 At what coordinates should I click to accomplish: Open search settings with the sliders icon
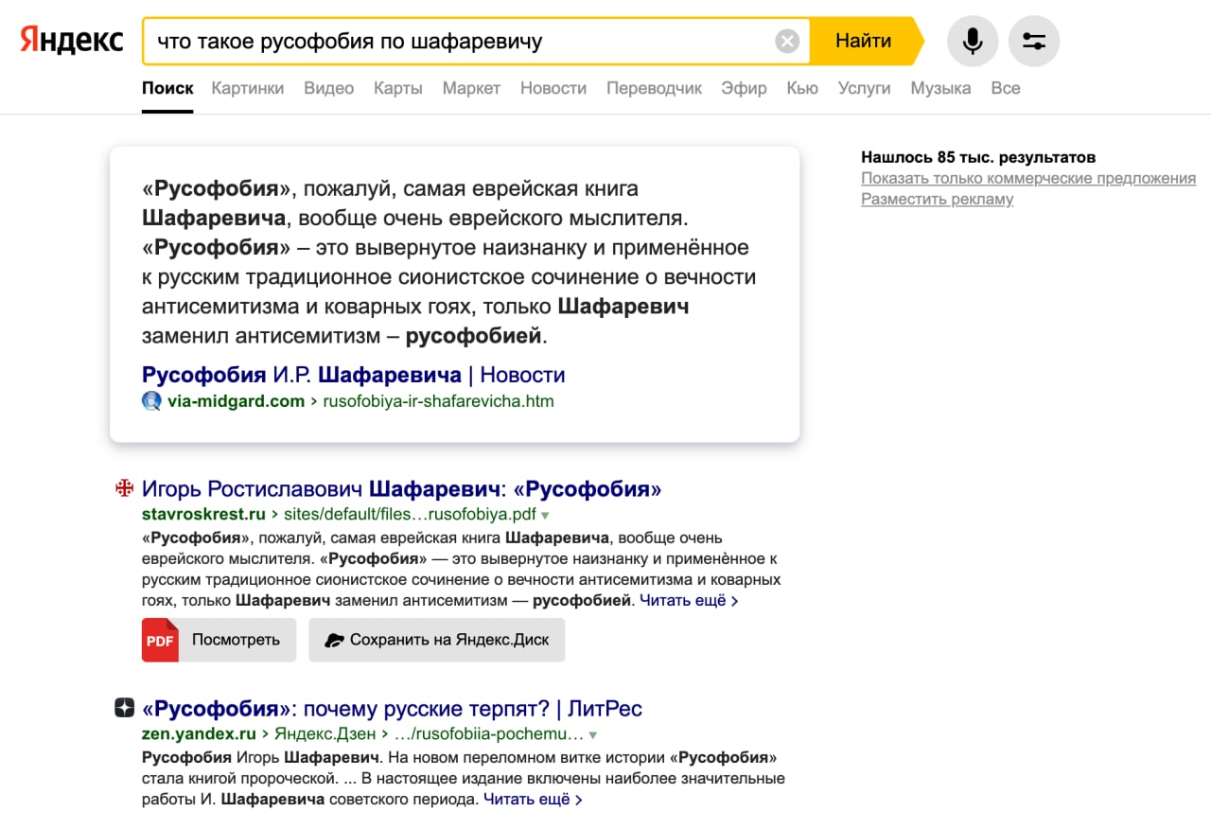pos(1034,41)
